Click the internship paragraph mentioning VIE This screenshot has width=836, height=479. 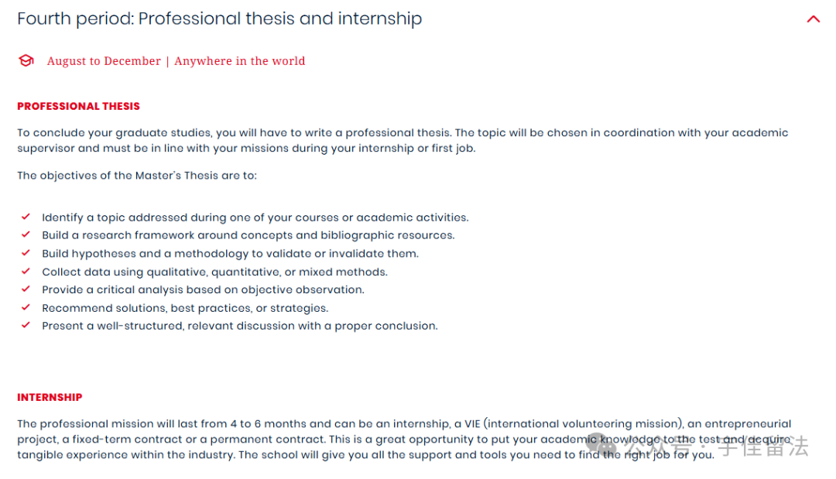404,439
